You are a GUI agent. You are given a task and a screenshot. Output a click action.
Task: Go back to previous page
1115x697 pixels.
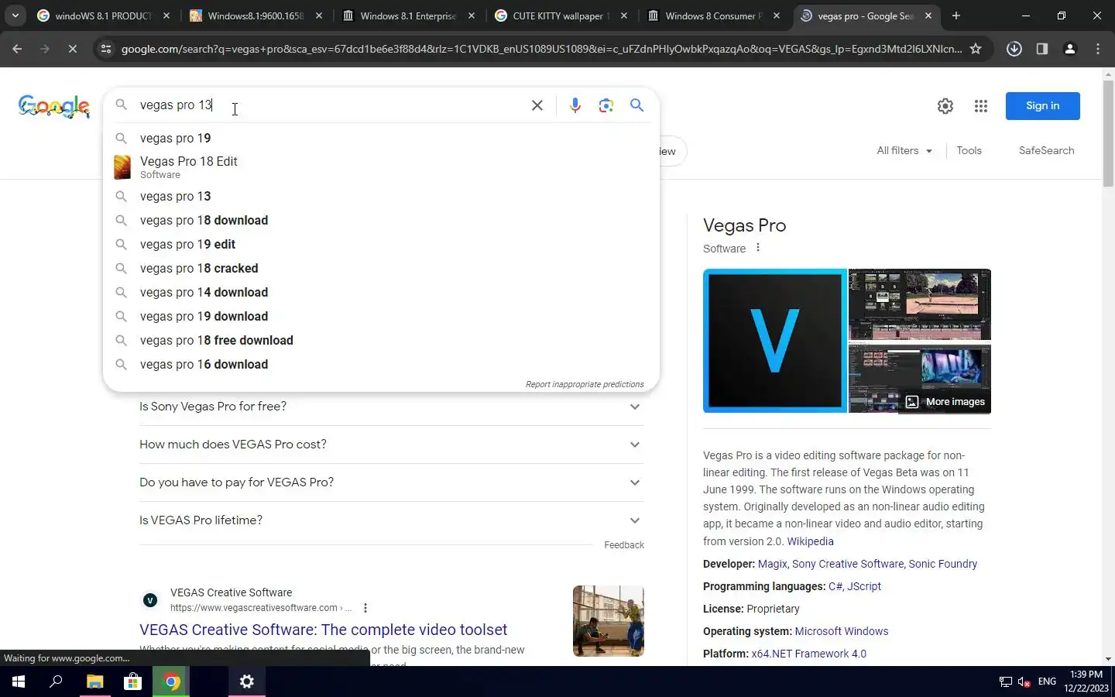coord(17,49)
